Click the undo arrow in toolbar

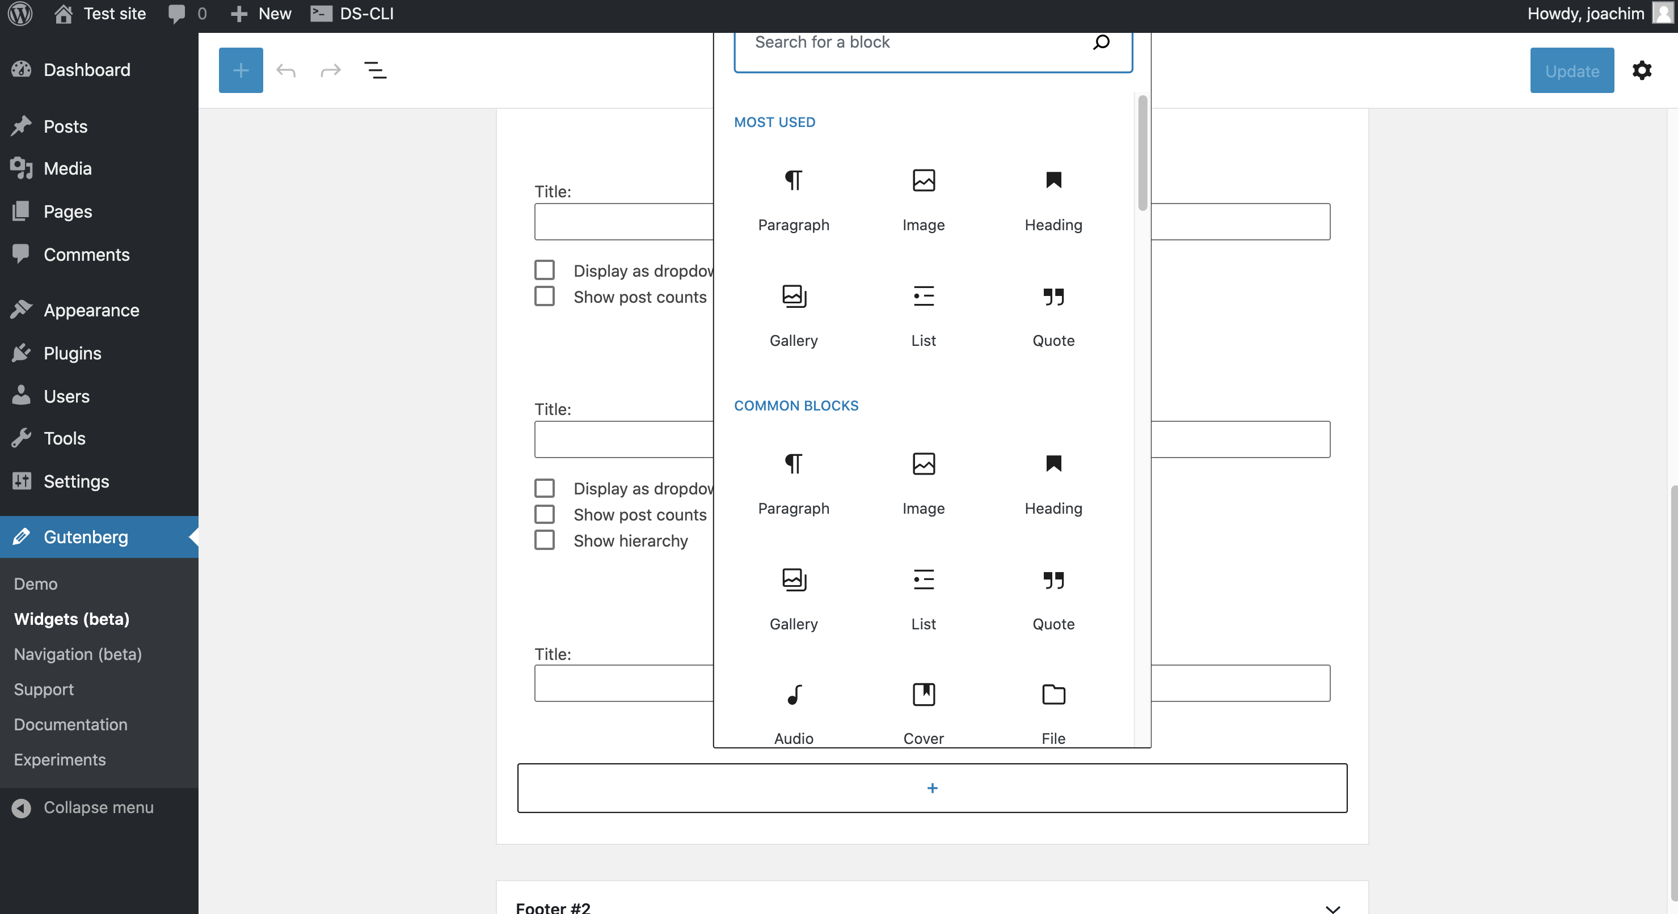point(286,70)
